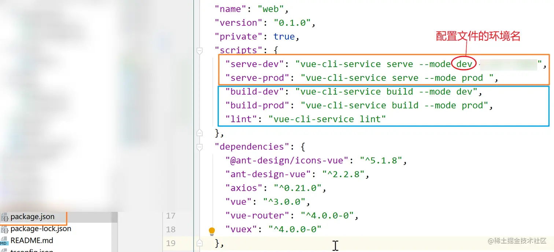Image resolution: width=554 pixels, height=252 pixels.
Task: Click the "serve-prod" script key
Action: pyautogui.click(x=258, y=78)
